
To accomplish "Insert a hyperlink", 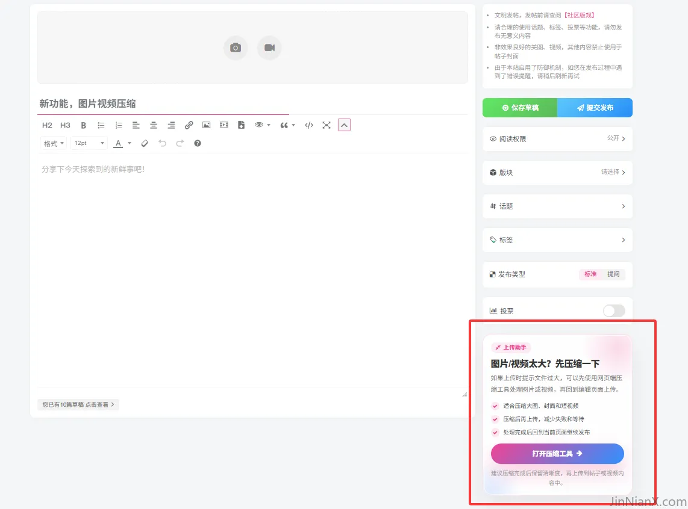I will pos(189,125).
